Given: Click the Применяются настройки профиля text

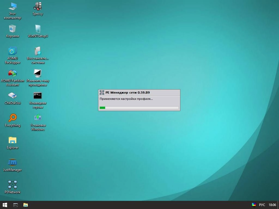Looking at the screenshot, I should 126,99.
